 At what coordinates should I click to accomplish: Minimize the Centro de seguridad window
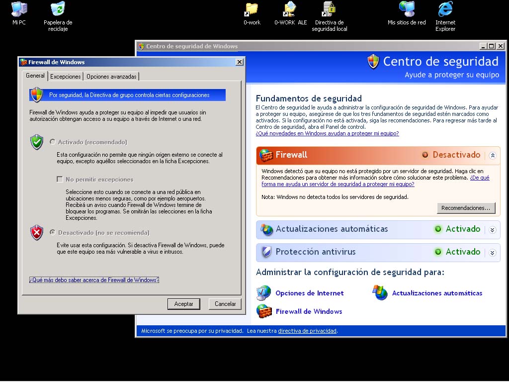(x=483, y=46)
